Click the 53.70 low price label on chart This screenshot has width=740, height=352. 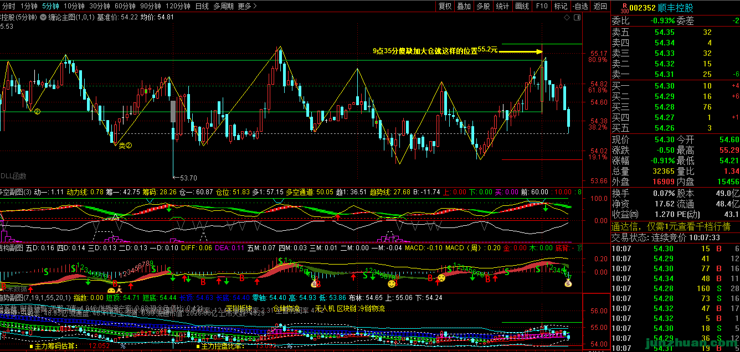click(x=188, y=178)
